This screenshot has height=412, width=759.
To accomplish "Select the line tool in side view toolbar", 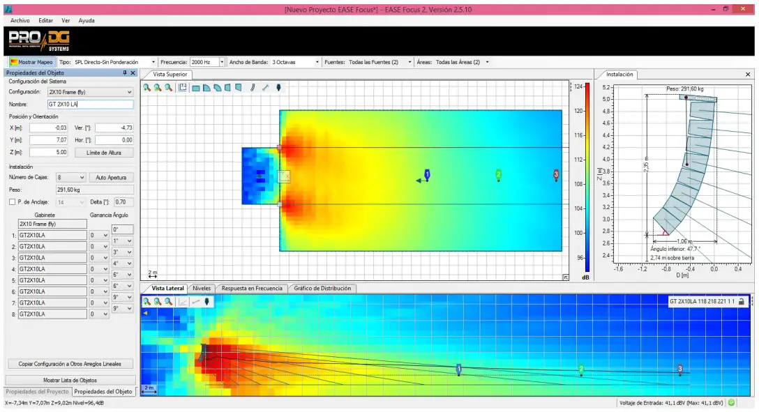I will click(195, 301).
